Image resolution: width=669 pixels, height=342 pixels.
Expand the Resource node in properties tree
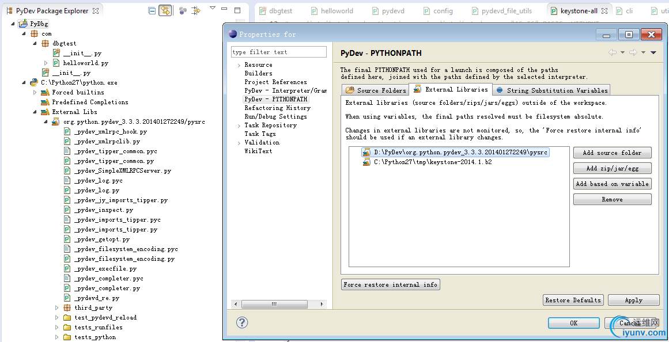pos(239,65)
